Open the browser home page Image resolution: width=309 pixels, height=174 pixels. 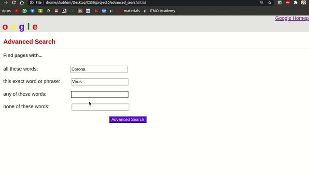point(22,2)
